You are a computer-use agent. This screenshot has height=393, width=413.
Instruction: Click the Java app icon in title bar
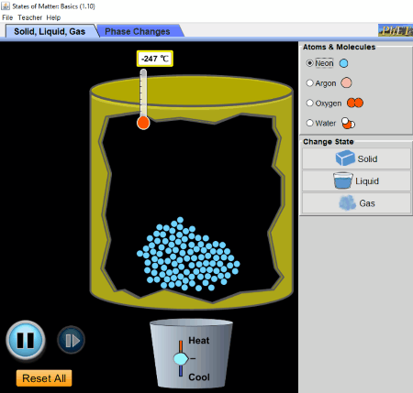6,5
